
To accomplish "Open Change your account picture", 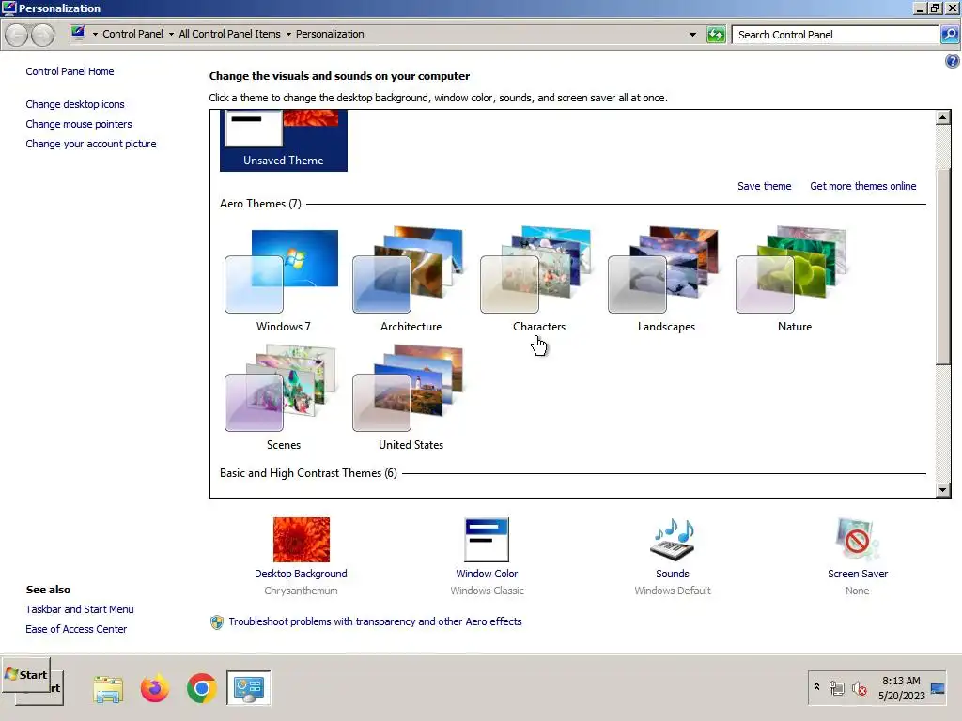I will point(91,144).
